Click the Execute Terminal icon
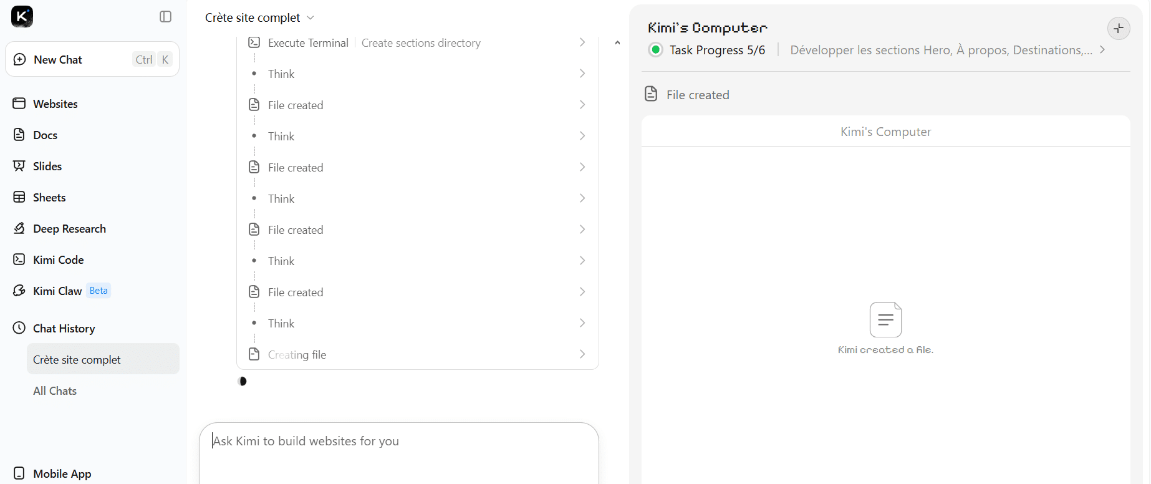 (x=254, y=42)
